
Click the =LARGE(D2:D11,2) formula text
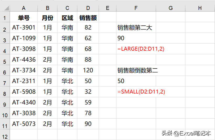coord(141,49)
